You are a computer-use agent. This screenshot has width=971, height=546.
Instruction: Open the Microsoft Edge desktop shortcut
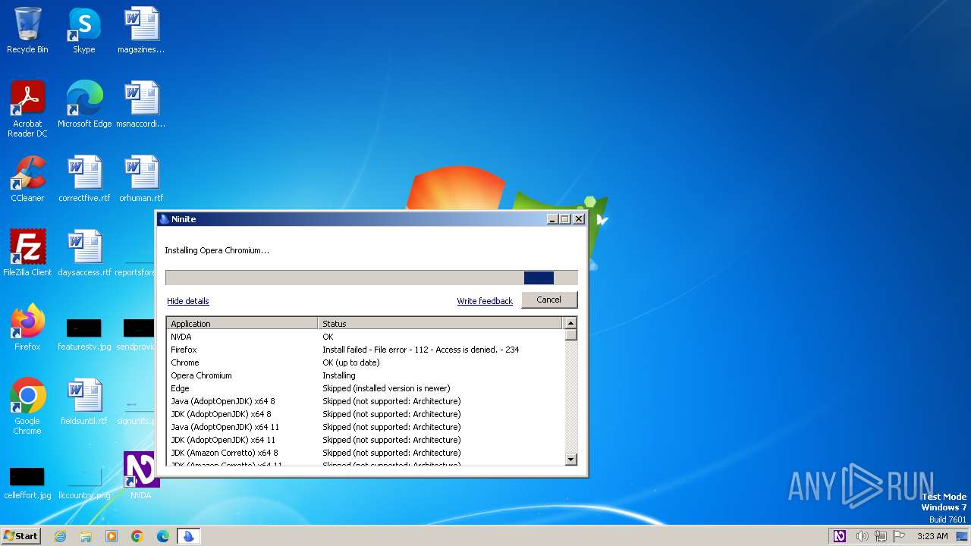(x=84, y=104)
